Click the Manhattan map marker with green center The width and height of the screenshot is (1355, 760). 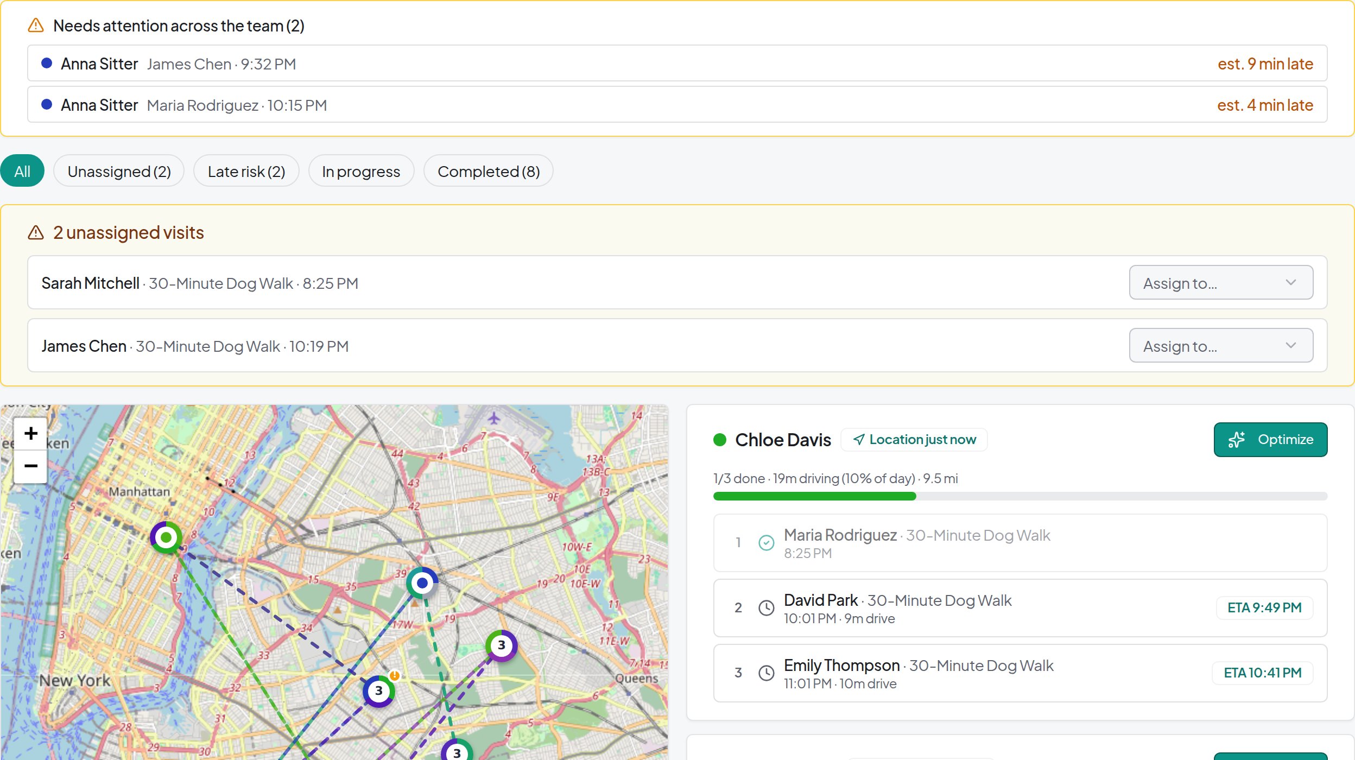166,537
